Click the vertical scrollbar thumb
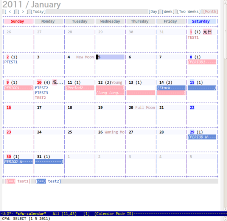This screenshot has height=221, width=227. pos(225,31)
